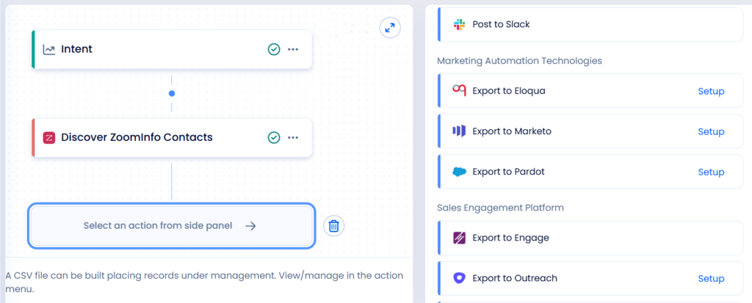Click Setup link for Marketo
Viewport: 752px width, 303px height.
tap(711, 131)
